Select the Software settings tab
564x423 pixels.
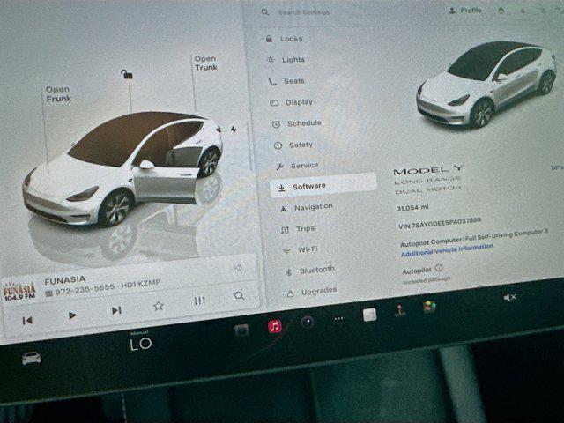coord(323,186)
